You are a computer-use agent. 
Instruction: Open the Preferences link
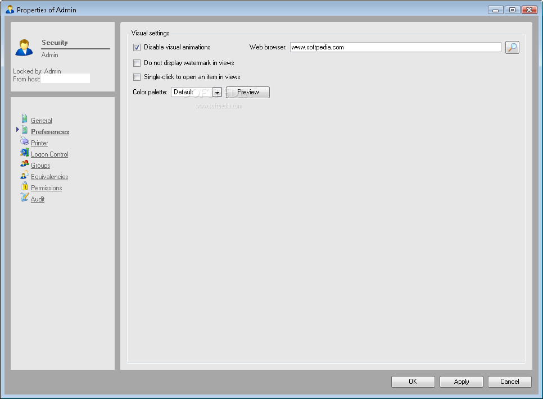pyautogui.click(x=50, y=132)
